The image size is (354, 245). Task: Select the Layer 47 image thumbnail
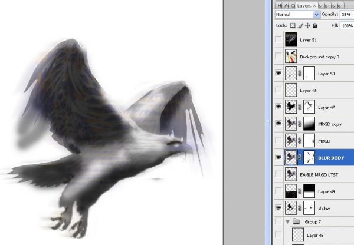(x=291, y=107)
